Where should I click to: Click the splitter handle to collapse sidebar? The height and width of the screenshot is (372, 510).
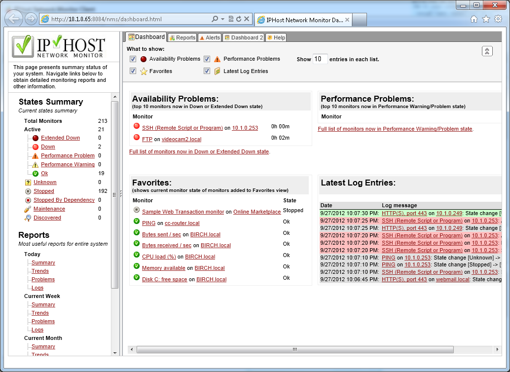tap(121, 194)
